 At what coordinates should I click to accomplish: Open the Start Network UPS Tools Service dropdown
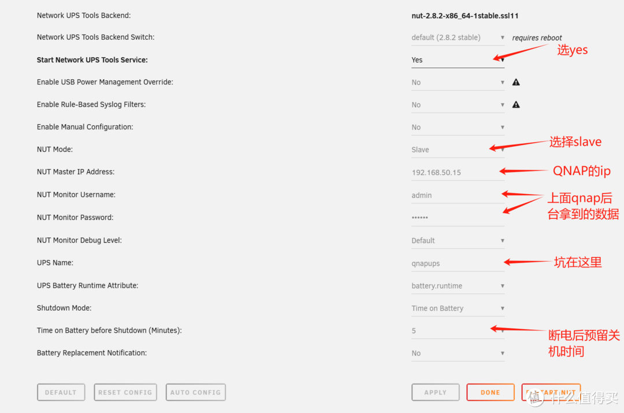457,60
